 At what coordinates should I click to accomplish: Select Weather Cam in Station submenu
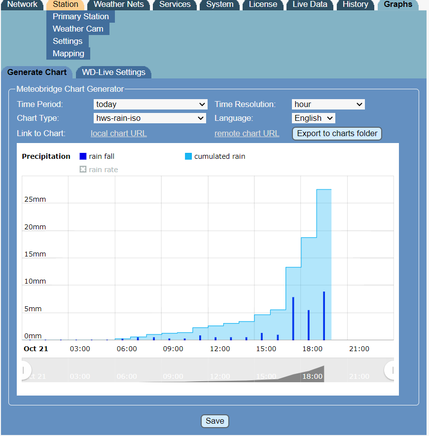coord(78,29)
